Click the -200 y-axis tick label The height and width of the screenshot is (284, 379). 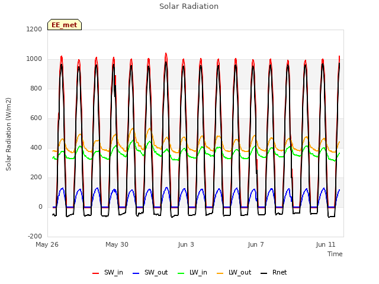pos(35,236)
